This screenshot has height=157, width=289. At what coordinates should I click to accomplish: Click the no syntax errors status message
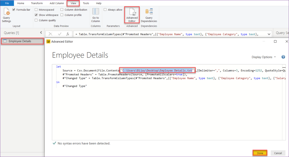84,143
